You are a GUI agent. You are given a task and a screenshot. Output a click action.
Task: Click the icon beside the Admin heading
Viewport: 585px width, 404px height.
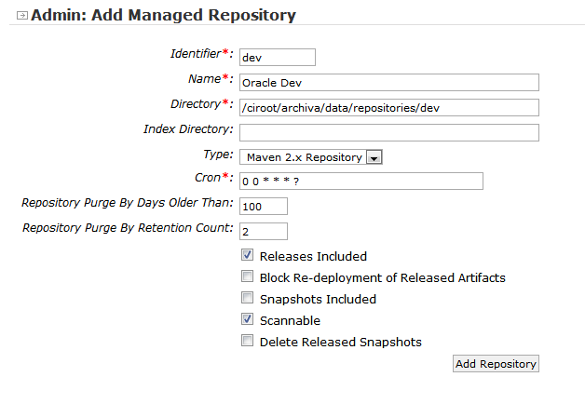tap(22, 16)
